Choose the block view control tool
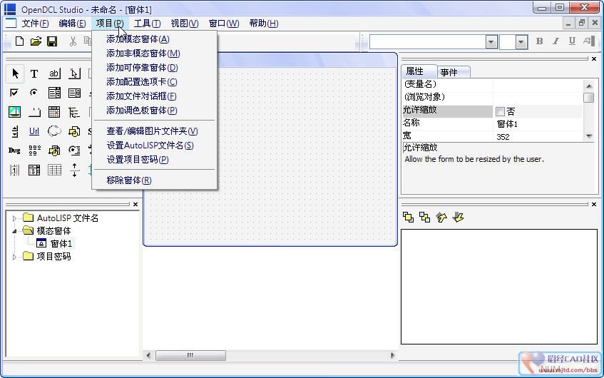This screenshot has height=378, width=604. tap(74, 131)
